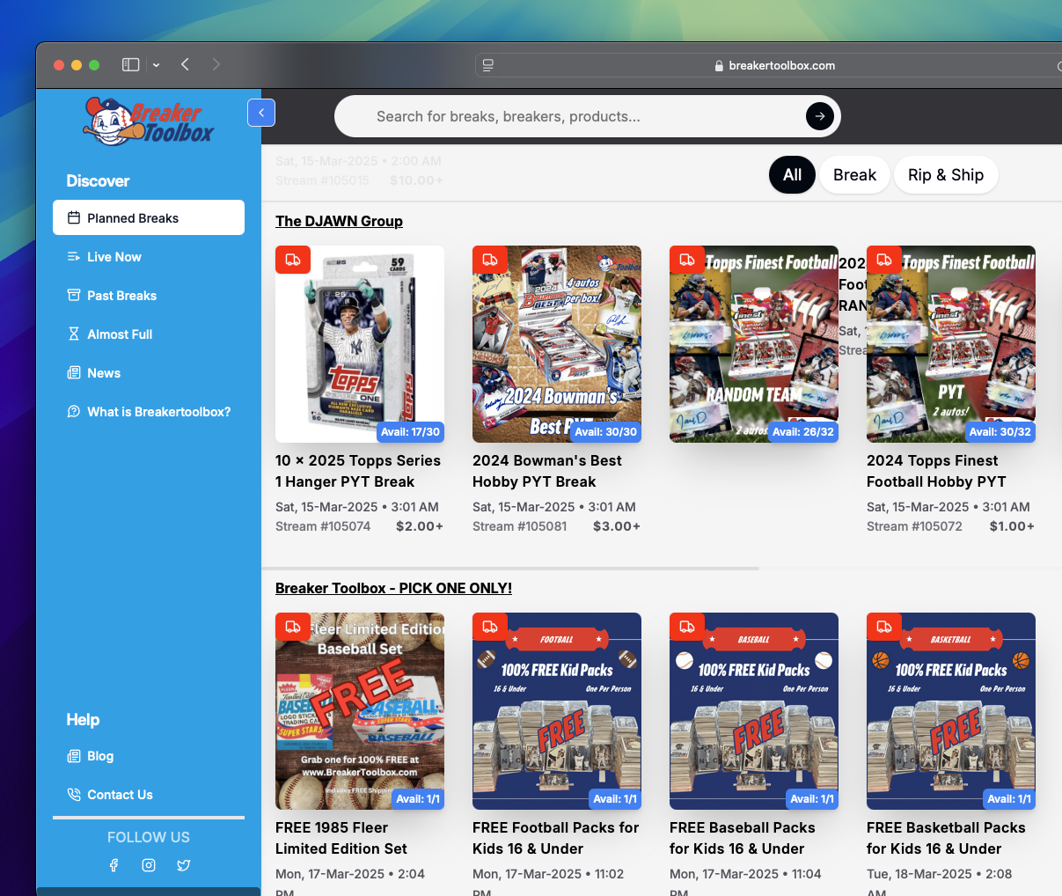
Task: Select the Break filter pill
Action: 854,175
